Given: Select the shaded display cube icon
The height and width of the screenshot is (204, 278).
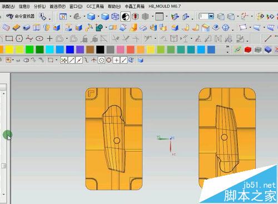Looking at the screenshot, I should pyautogui.click(x=105, y=17).
